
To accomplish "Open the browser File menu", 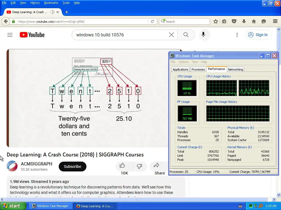I will (x=4, y=3).
